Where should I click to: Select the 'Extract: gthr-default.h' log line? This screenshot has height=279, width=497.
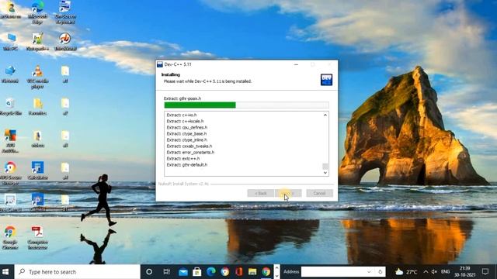pos(186,165)
